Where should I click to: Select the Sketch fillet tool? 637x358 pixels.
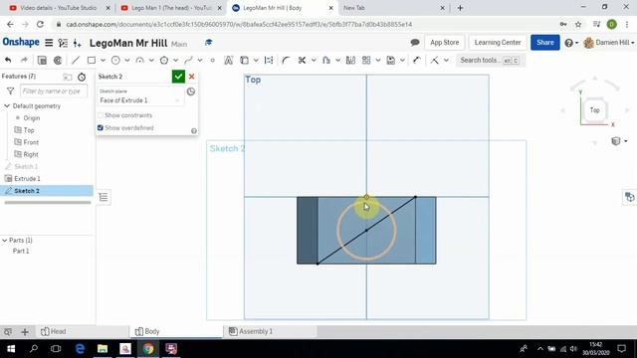[x=286, y=60]
